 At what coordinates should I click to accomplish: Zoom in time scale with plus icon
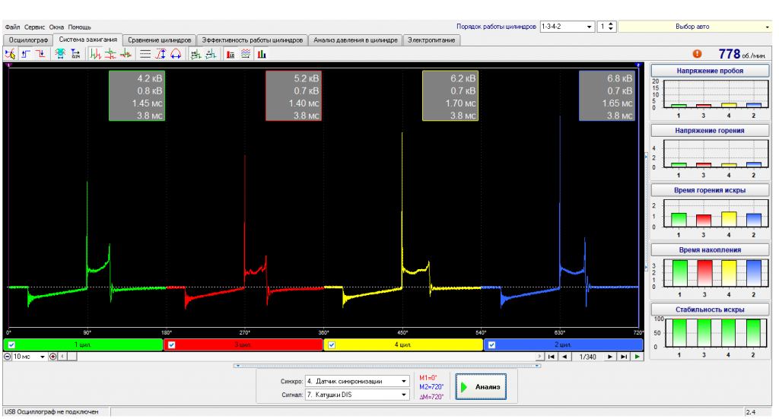52,357
